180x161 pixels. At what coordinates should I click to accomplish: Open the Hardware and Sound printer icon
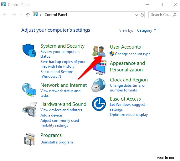click(29, 109)
